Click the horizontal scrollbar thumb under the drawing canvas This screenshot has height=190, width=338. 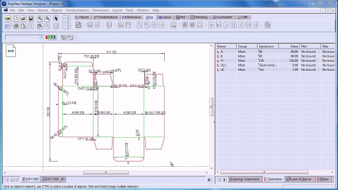(x=106, y=173)
